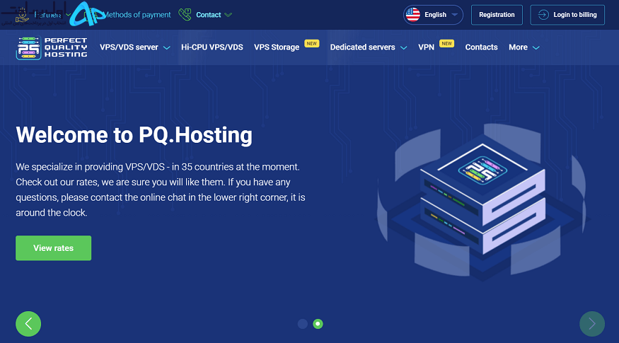Select the first carousel dot
The height and width of the screenshot is (343, 619).
302,324
